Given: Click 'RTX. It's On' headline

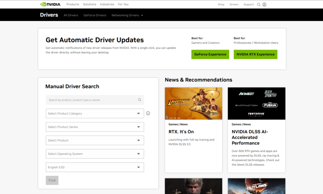Looking at the screenshot, I should pos(181,132).
